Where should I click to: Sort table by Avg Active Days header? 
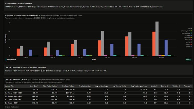tap(102, 86)
